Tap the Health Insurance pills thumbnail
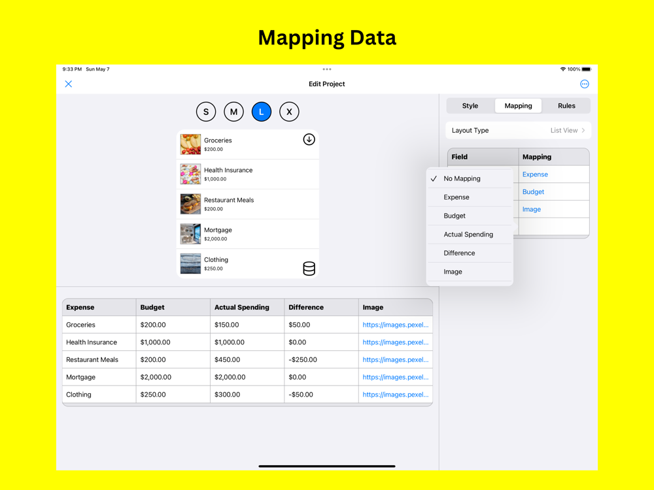The width and height of the screenshot is (654, 490). (190, 174)
